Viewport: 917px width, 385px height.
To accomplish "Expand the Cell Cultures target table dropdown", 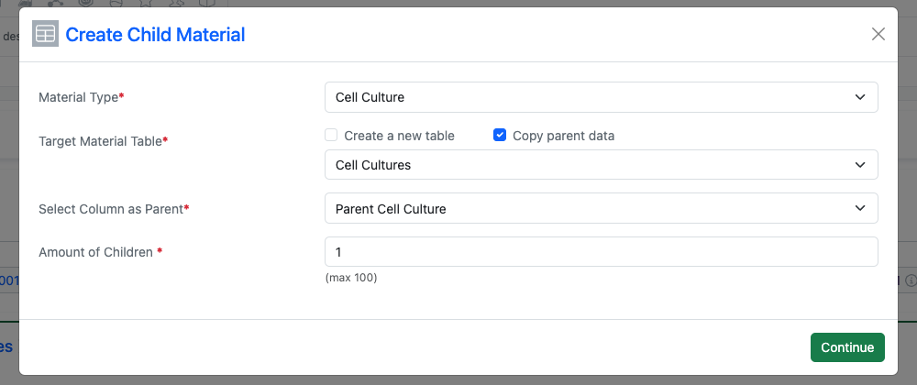I will pyautogui.click(x=601, y=165).
